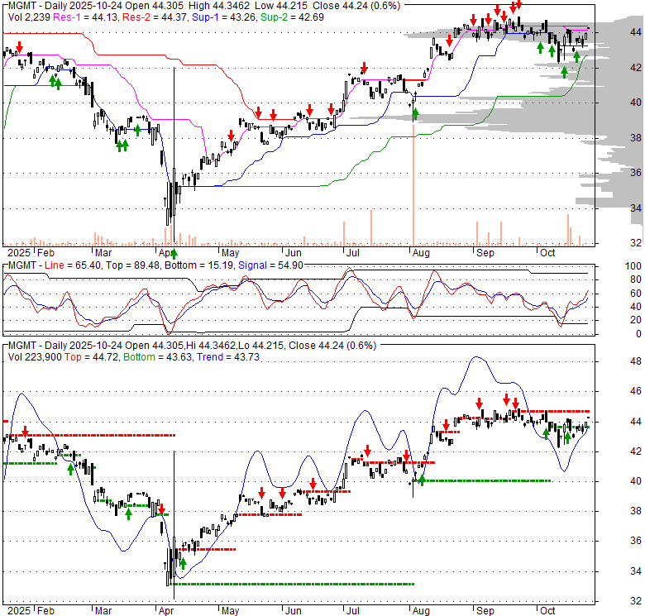This screenshot has width=645, height=616.
Task: Click the red sell arrow above July price peak in top chart
Action: 364,69
